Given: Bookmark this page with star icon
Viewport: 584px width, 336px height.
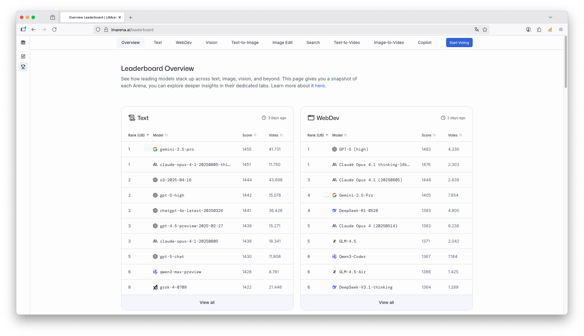Looking at the screenshot, I should pyautogui.click(x=485, y=29).
